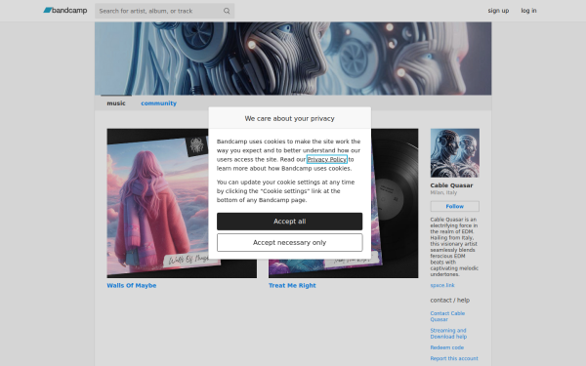Screen dimensions: 586x366
Task: Click the Cable Quasar artist name
Action: click(451, 185)
